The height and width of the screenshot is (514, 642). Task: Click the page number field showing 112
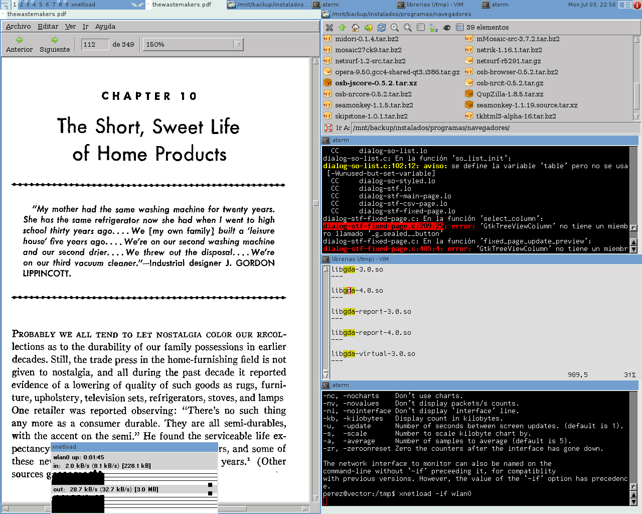tap(95, 45)
